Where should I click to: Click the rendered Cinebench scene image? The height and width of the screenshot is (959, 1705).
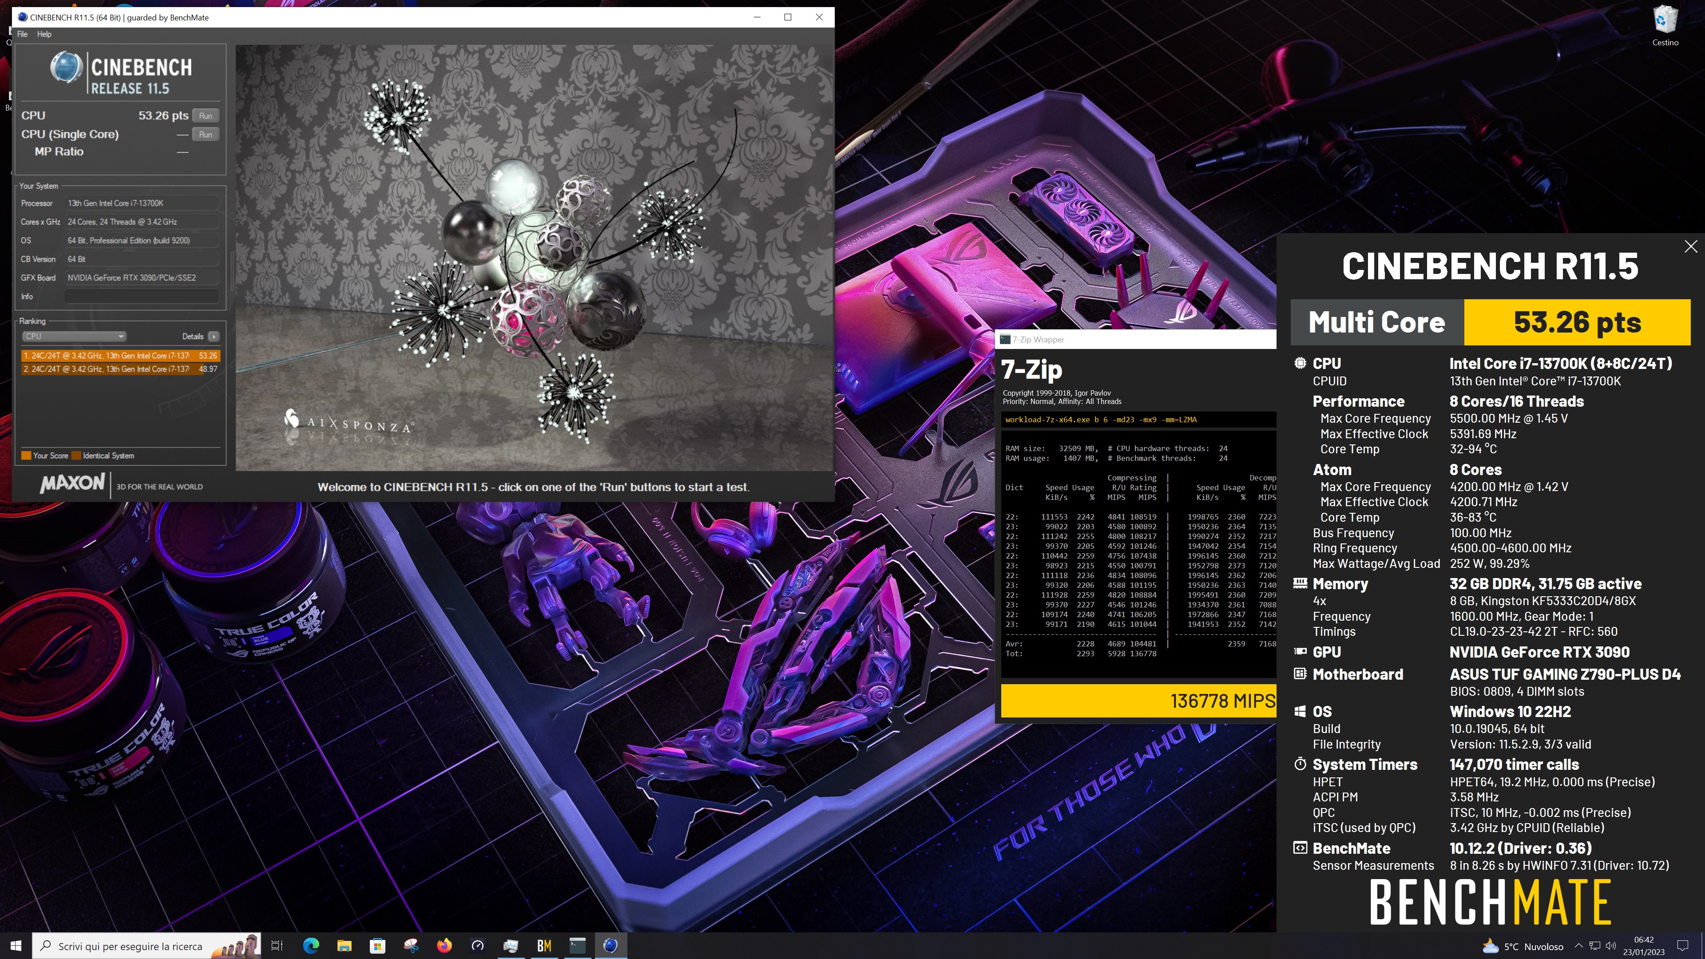coord(534,258)
